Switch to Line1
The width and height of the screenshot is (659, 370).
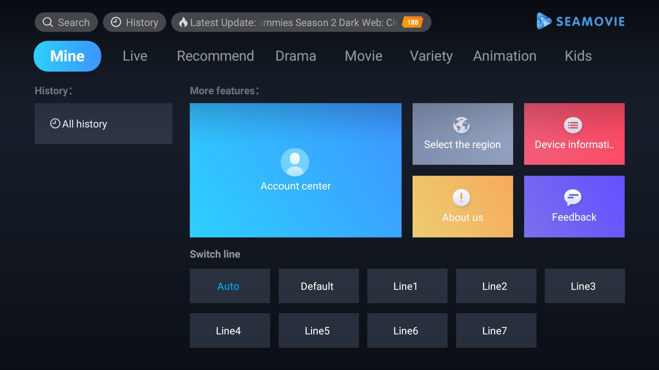(407, 286)
